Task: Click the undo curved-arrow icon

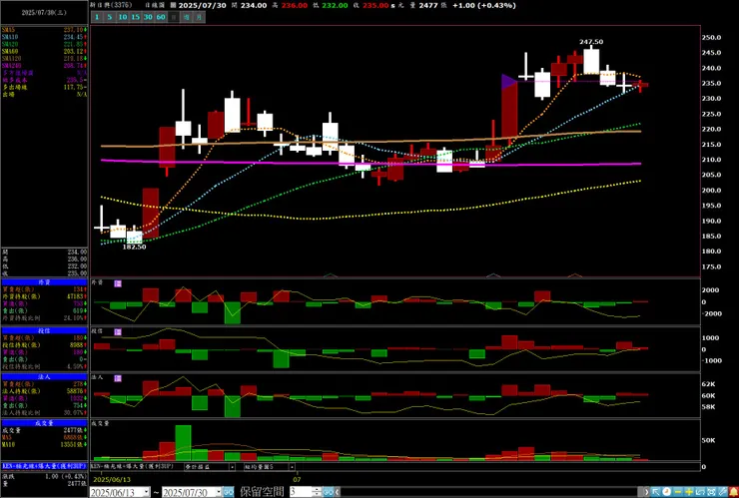Action: tap(700, 492)
